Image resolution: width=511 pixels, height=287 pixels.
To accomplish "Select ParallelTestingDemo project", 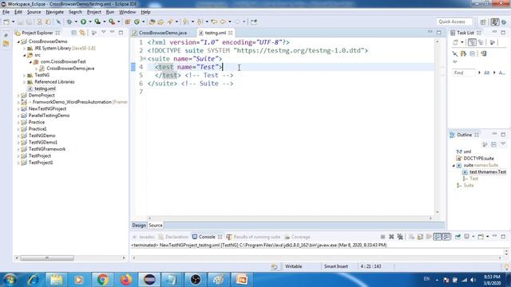I will pos(49,116).
